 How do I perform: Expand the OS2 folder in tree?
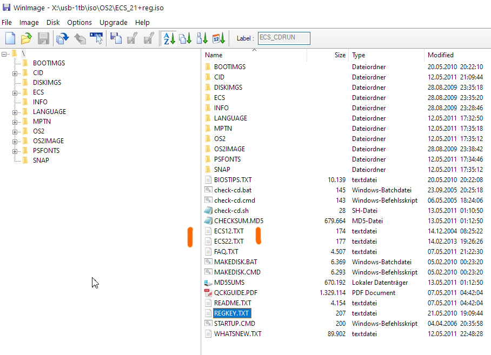click(15, 132)
